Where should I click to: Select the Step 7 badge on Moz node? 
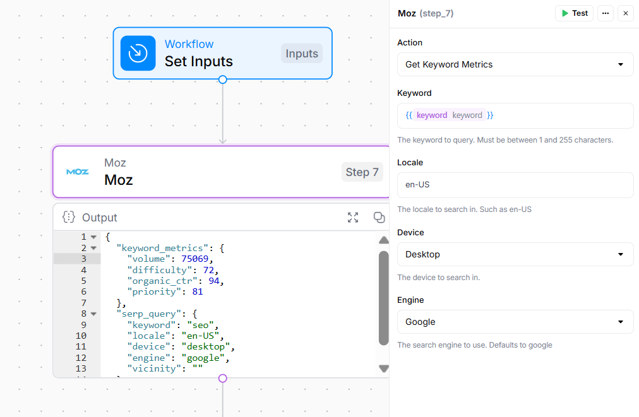[362, 172]
